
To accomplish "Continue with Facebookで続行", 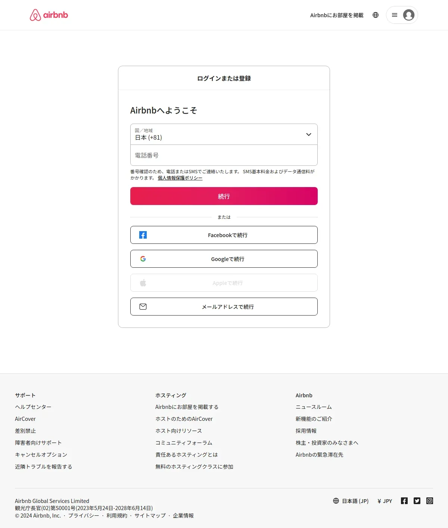I will click(224, 235).
